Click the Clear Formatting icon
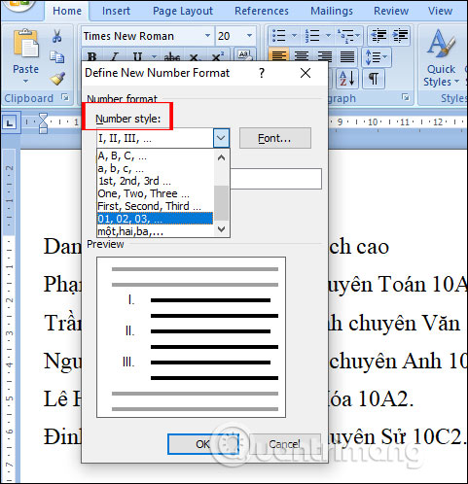Screen dimensions: 468x484 245,55
